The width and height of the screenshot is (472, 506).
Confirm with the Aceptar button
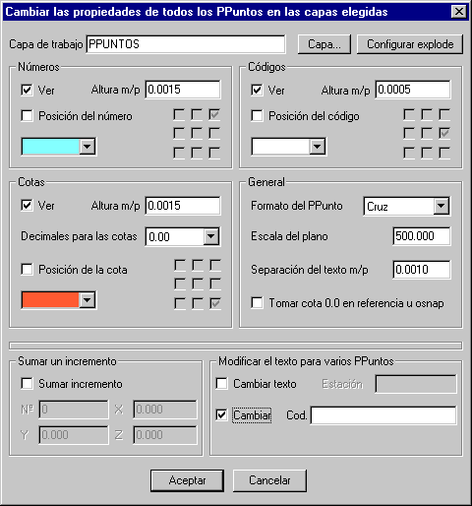[x=188, y=480]
